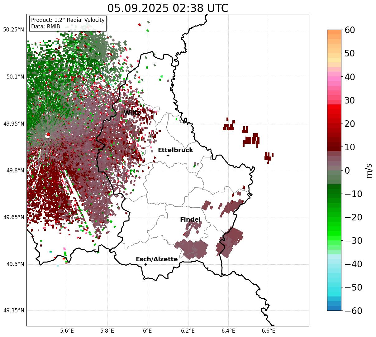This screenshot has width=376, height=337.
Task: Click the red radar site marker
Action: click(48, 134)
